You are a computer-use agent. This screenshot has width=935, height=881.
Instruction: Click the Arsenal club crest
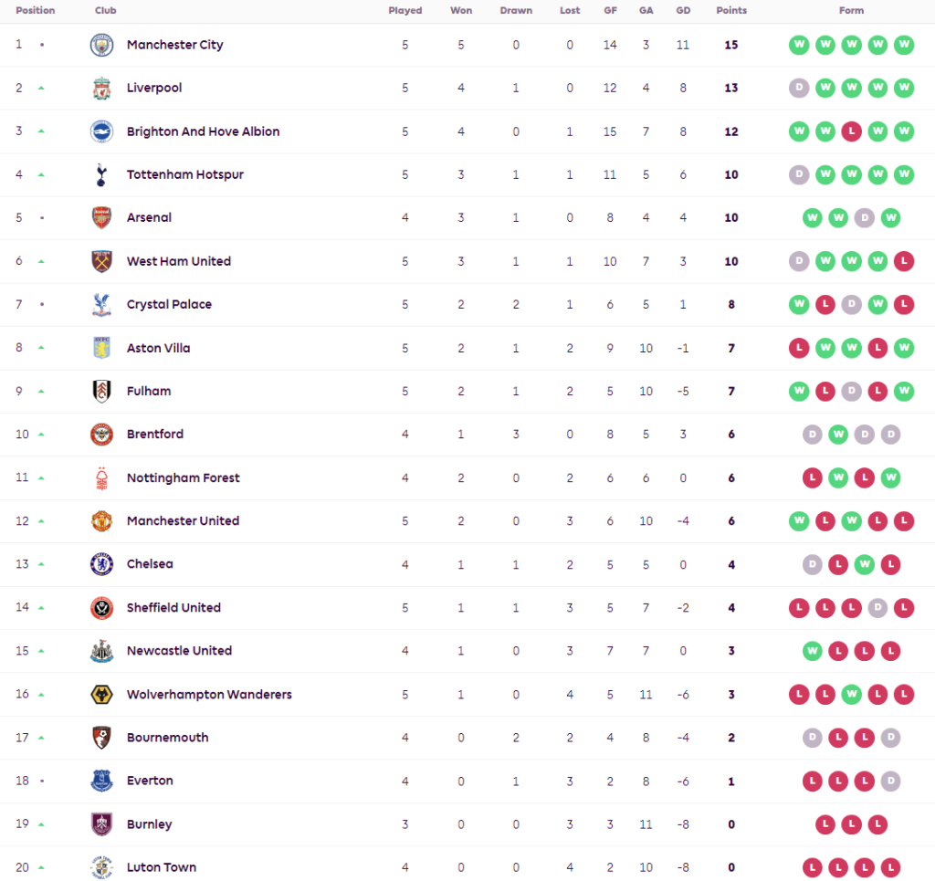coord(101,218)
